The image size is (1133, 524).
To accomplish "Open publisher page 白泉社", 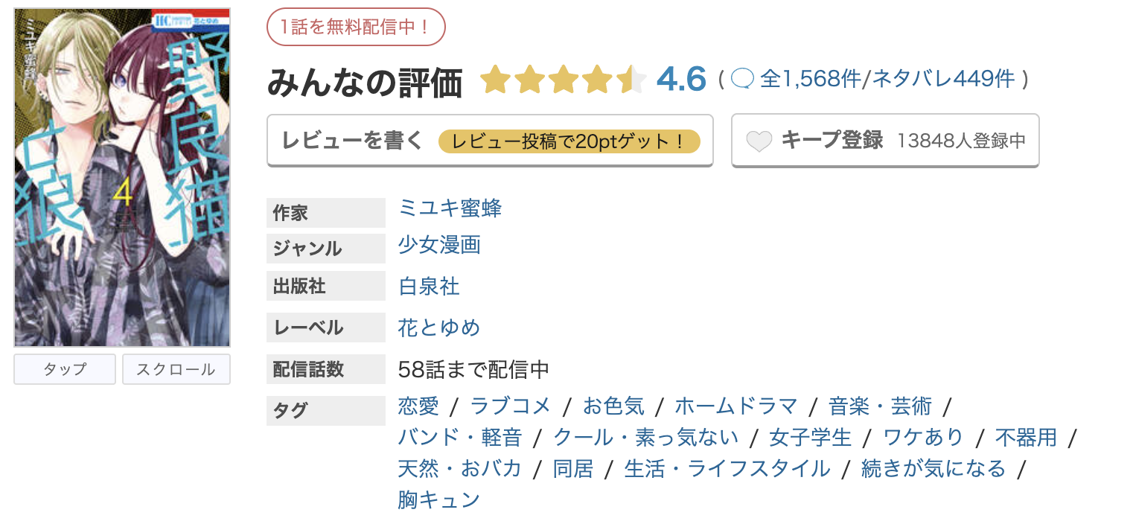I will (428, 286).
